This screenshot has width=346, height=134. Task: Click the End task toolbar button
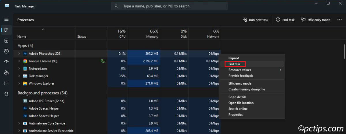point(285,20)
